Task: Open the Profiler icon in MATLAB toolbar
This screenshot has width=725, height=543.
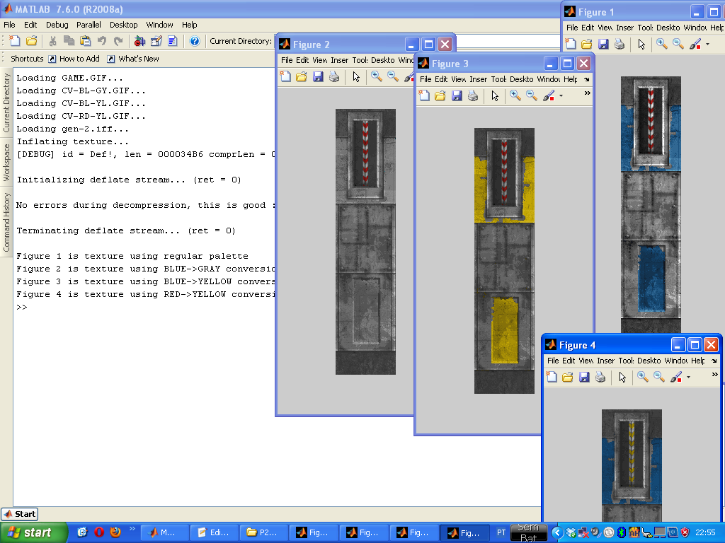Action: click(172, 41)
